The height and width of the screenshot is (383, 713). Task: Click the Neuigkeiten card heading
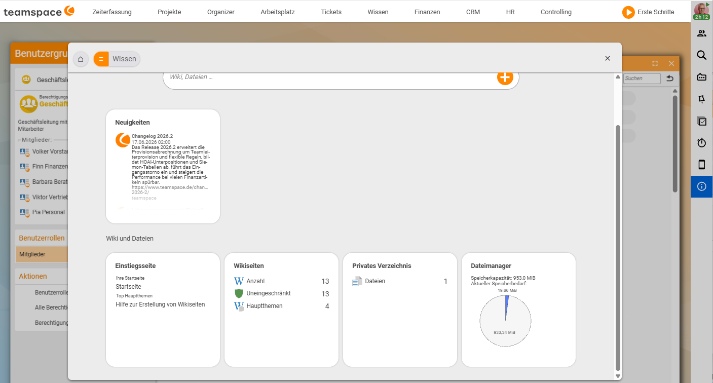point(132,123)
